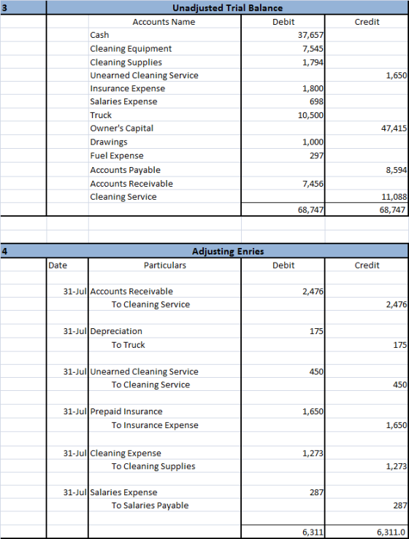409x539 pixels.
Task: Click the 'Owner's Capital' cell
Action: point(164,128)
